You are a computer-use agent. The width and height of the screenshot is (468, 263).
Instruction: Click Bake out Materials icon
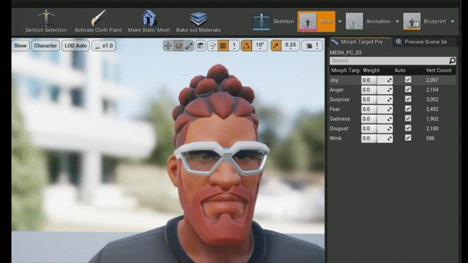tap(198, 18)
